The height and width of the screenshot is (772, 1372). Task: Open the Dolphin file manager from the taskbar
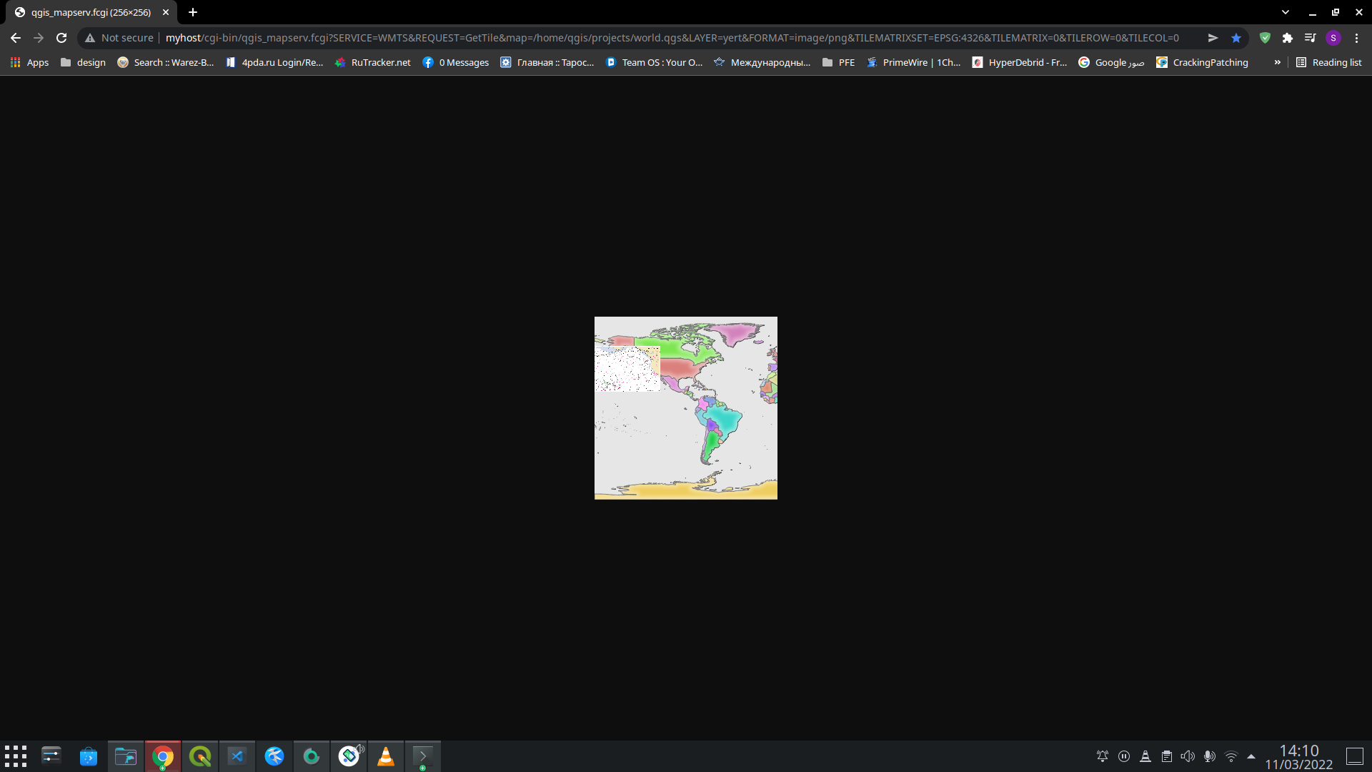125,756
